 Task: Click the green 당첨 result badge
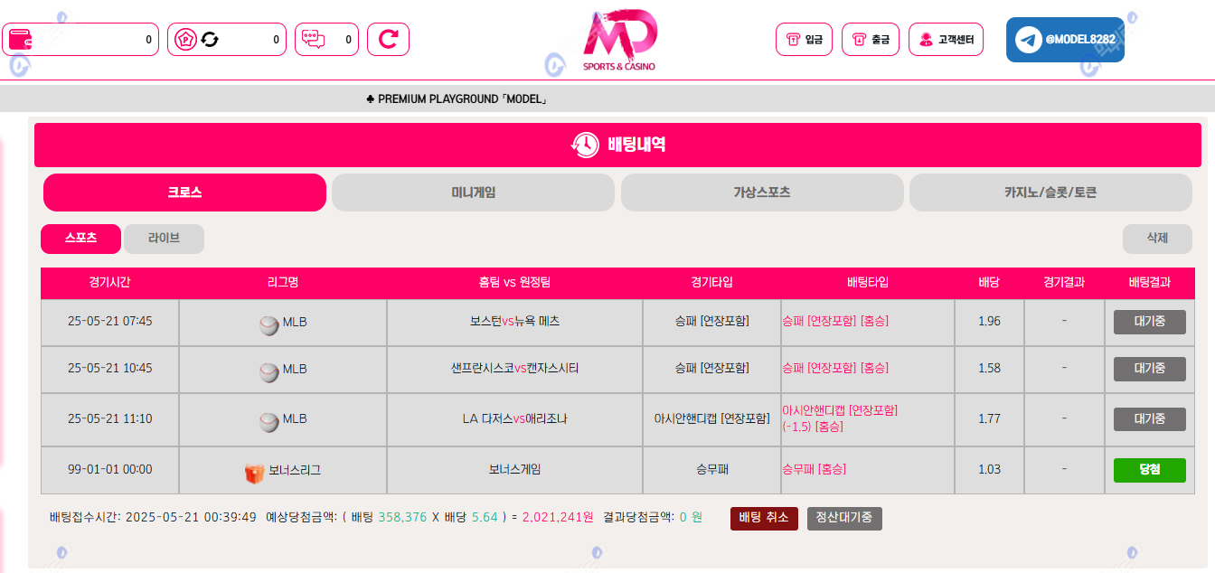(1149, 470)
